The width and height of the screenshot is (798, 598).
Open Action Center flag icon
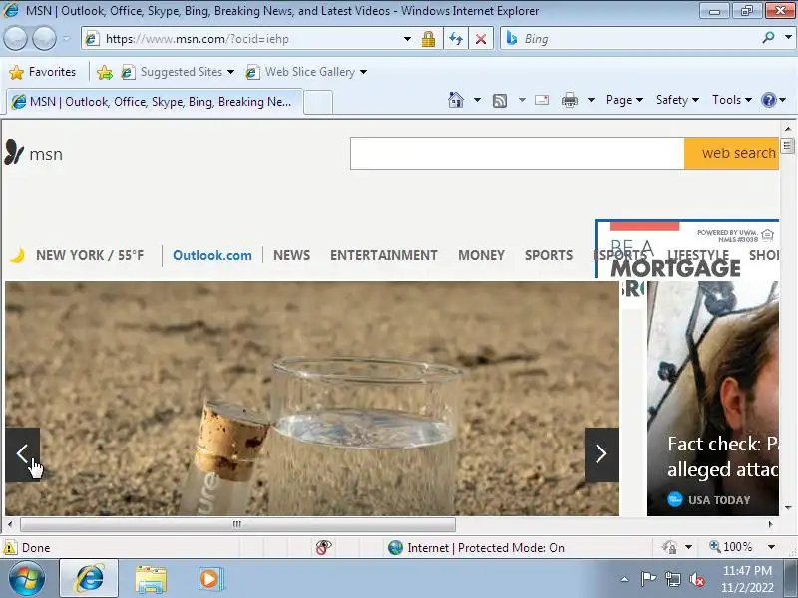648,579
